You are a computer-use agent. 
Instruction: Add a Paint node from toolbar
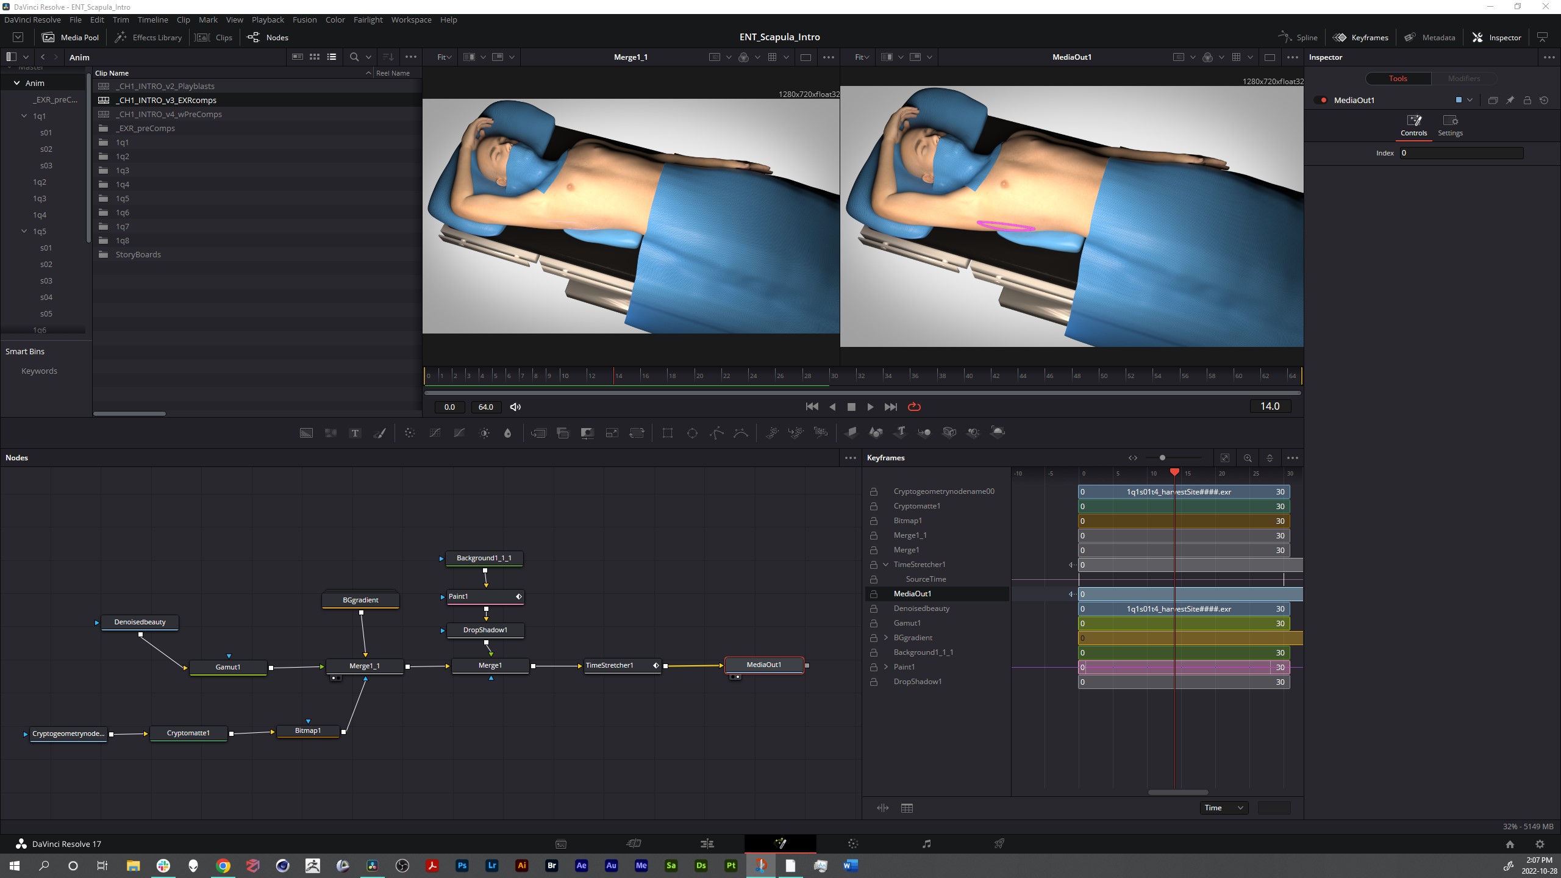point(379,433)
